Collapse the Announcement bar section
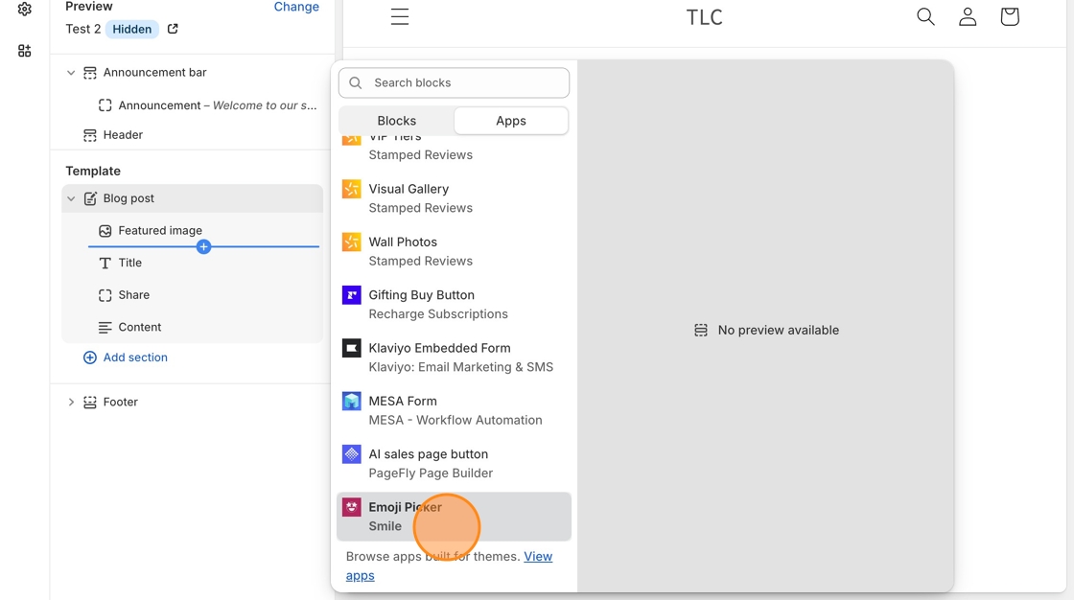Screen dimensions: 1074x600 coord(71,73)
